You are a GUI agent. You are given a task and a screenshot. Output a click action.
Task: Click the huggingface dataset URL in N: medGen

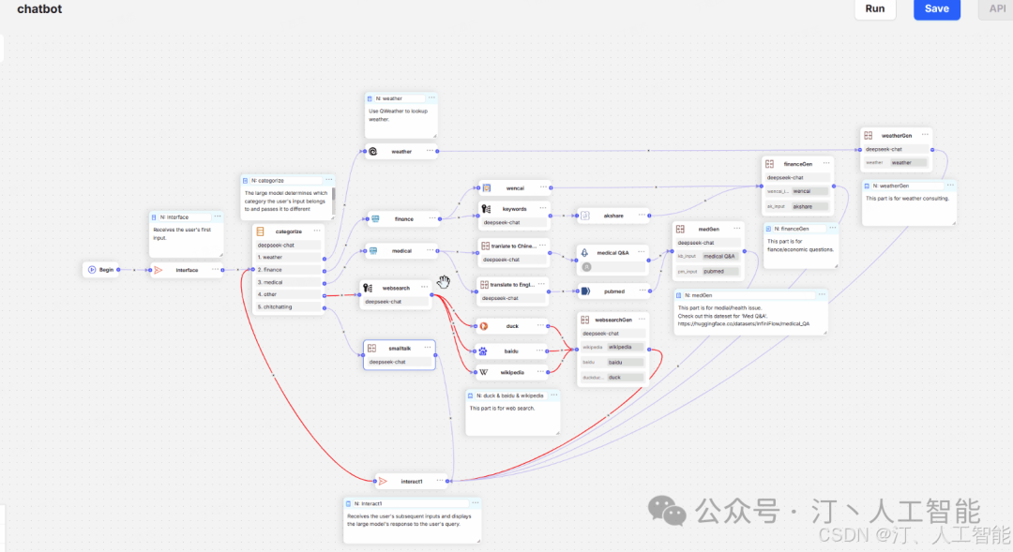click(x=743, y=324)
